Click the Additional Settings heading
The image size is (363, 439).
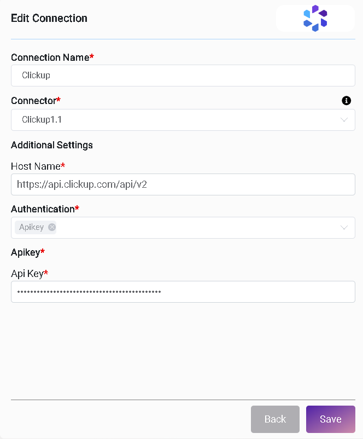[52, 145]
